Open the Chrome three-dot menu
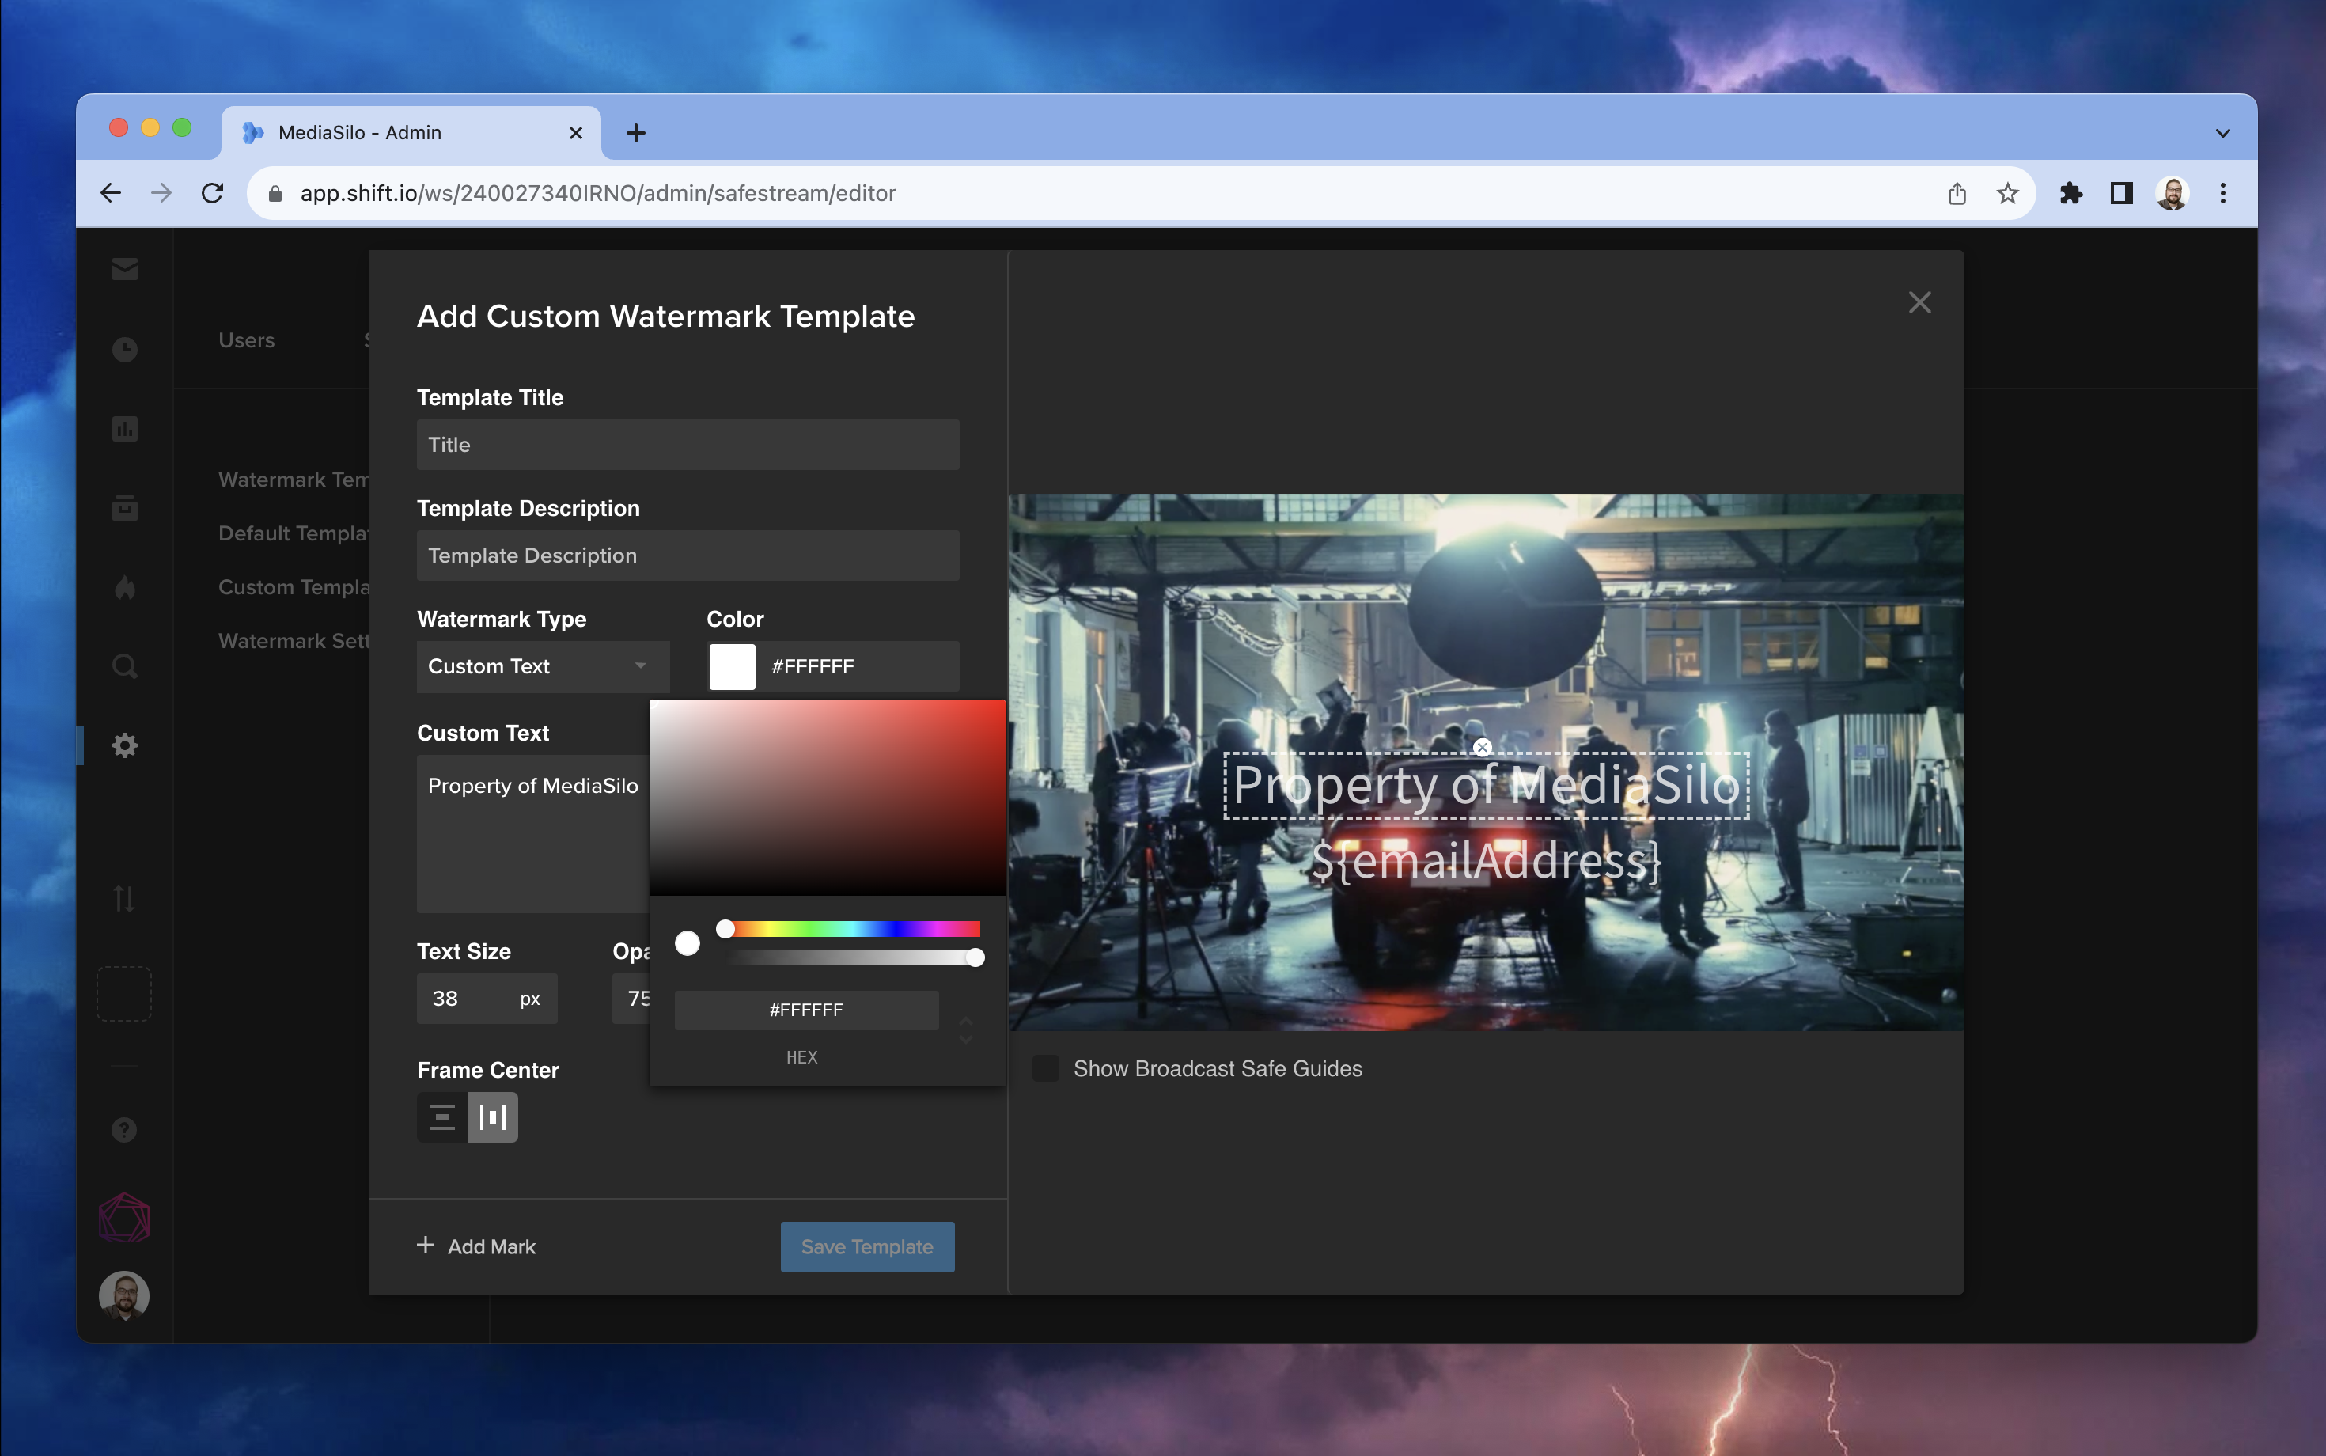2326x1456 pixels. point(2223,194)
